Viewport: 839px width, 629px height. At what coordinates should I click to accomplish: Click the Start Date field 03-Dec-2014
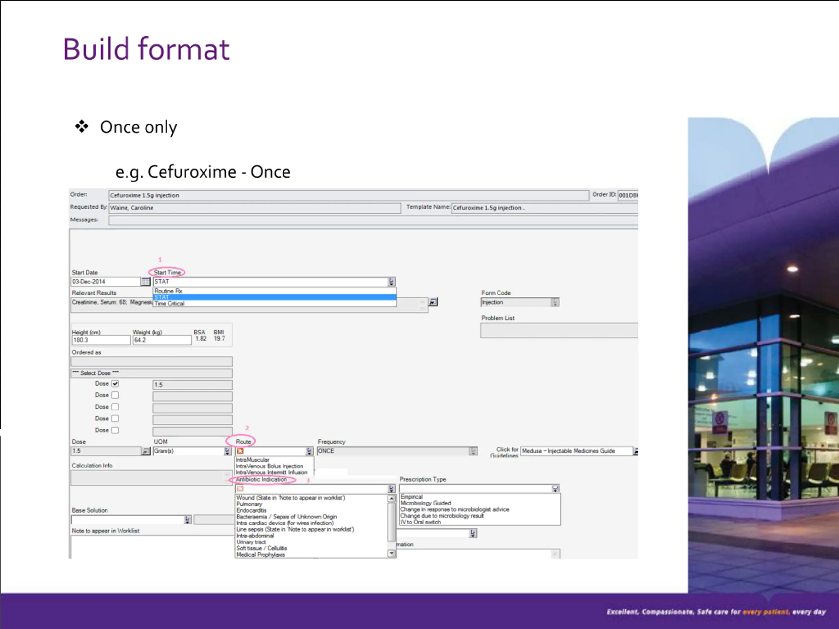(106, 282)
